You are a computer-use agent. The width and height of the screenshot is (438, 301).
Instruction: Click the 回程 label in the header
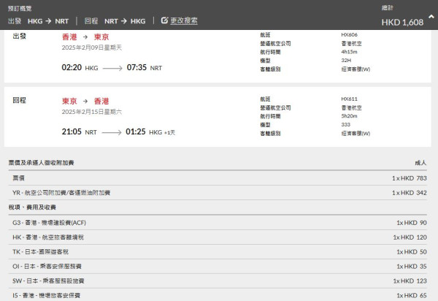coord(91,21)
